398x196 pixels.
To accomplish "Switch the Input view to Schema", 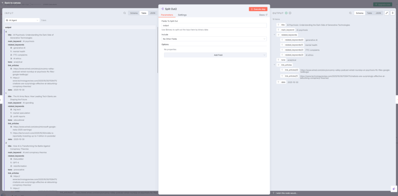I will click(x=134, y=13).
